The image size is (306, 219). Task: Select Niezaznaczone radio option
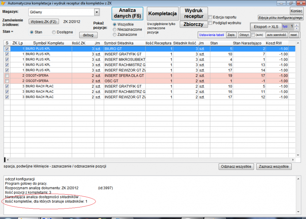tap(115, 29)
